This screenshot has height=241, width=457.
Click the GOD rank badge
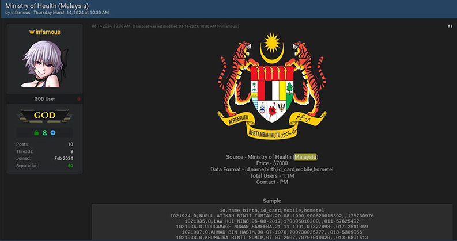pyautogui.click(x=44, y=115)
